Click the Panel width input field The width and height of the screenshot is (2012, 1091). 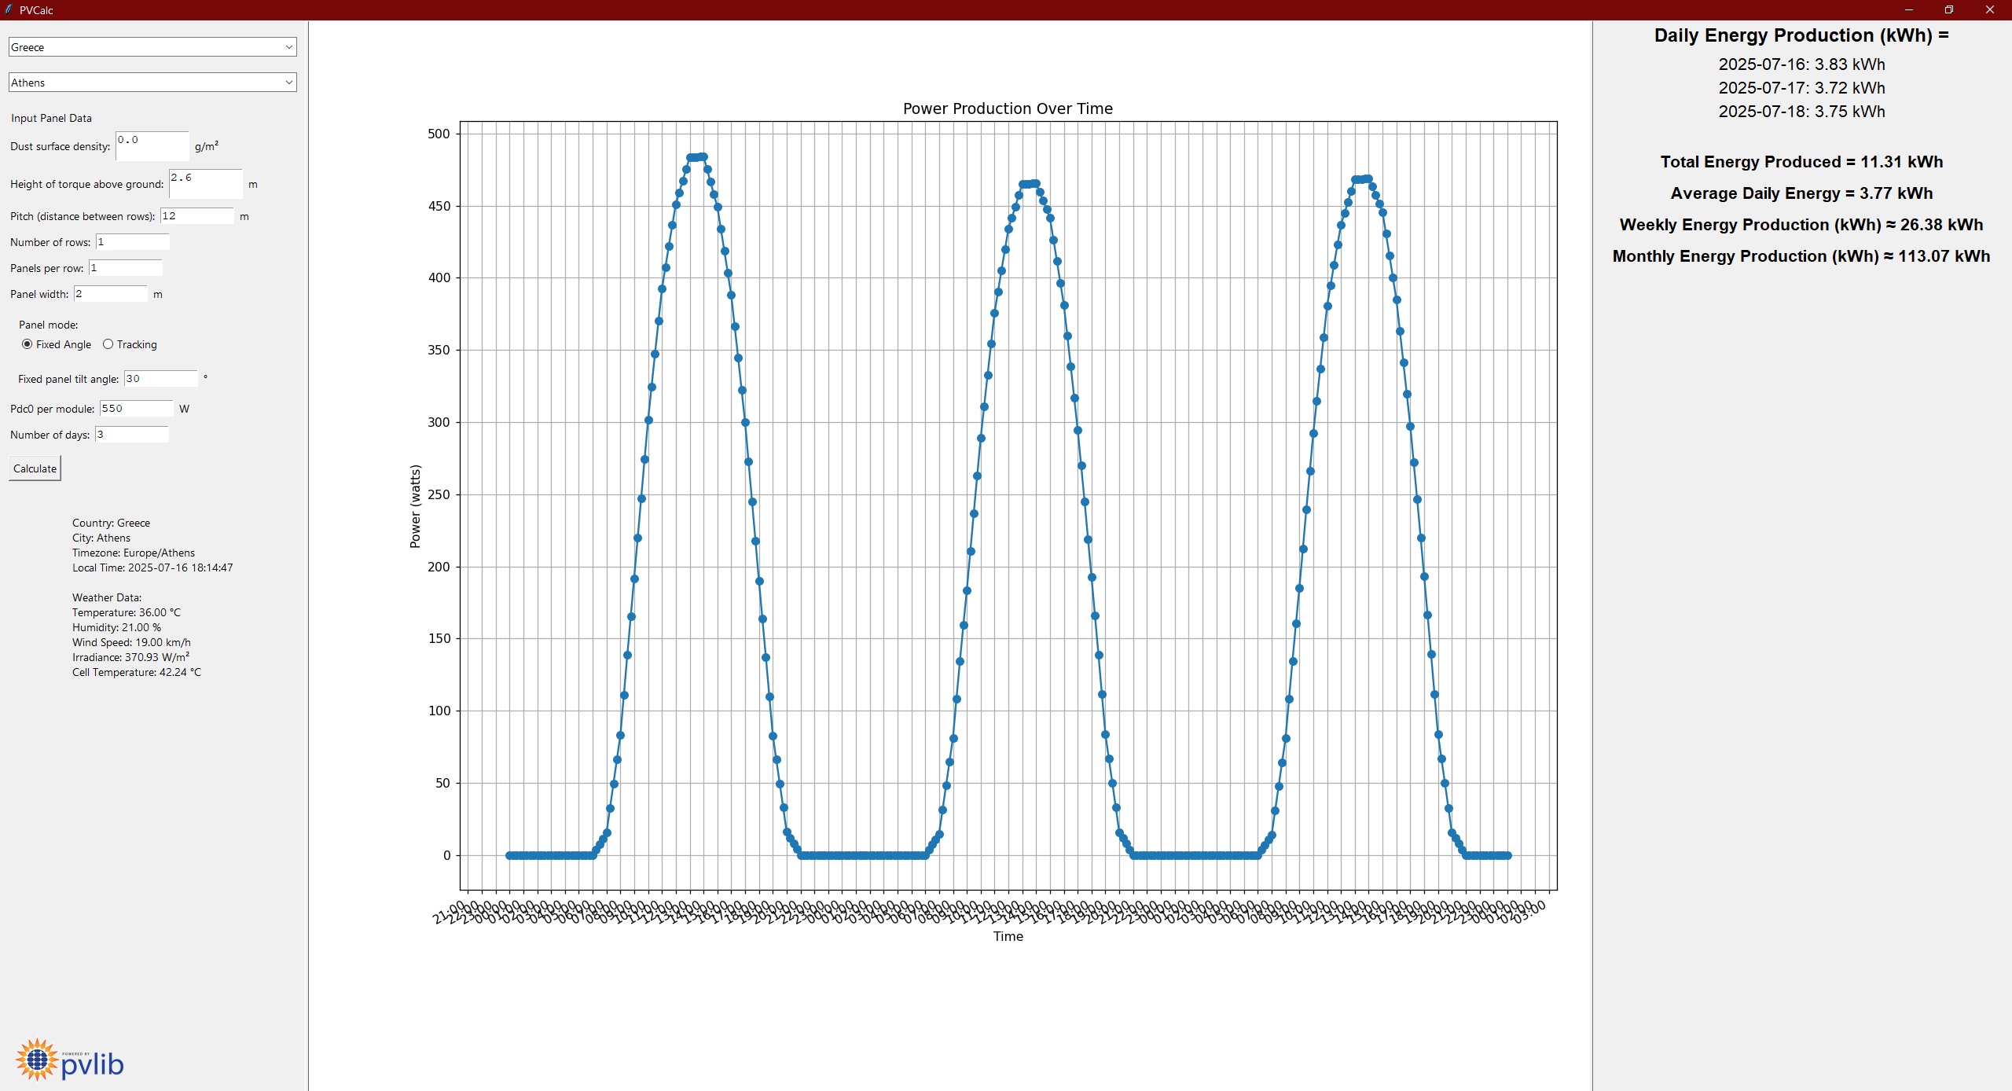[110, 294]
